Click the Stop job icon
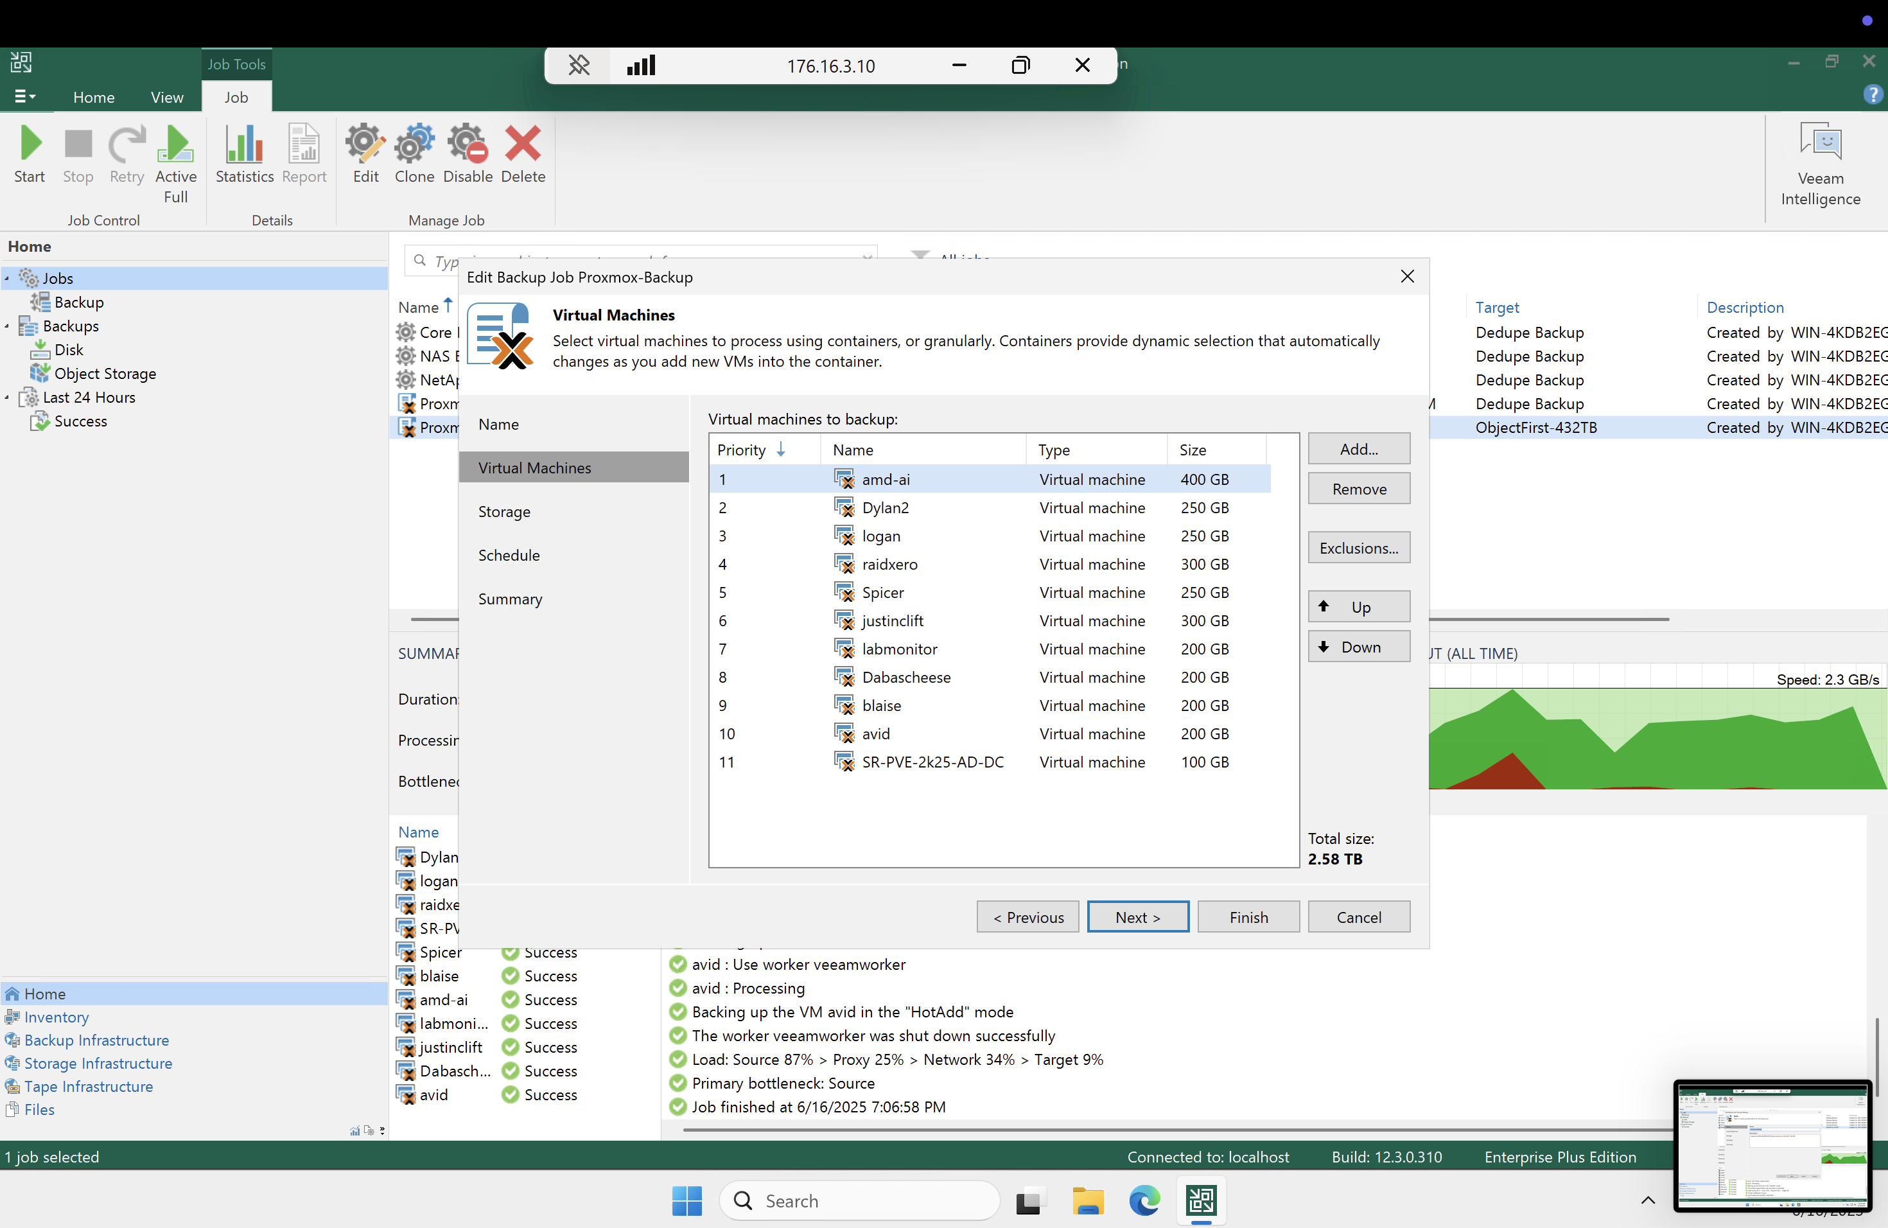The width and height of the screenshot is (1888, 1228). click(78, 155)
